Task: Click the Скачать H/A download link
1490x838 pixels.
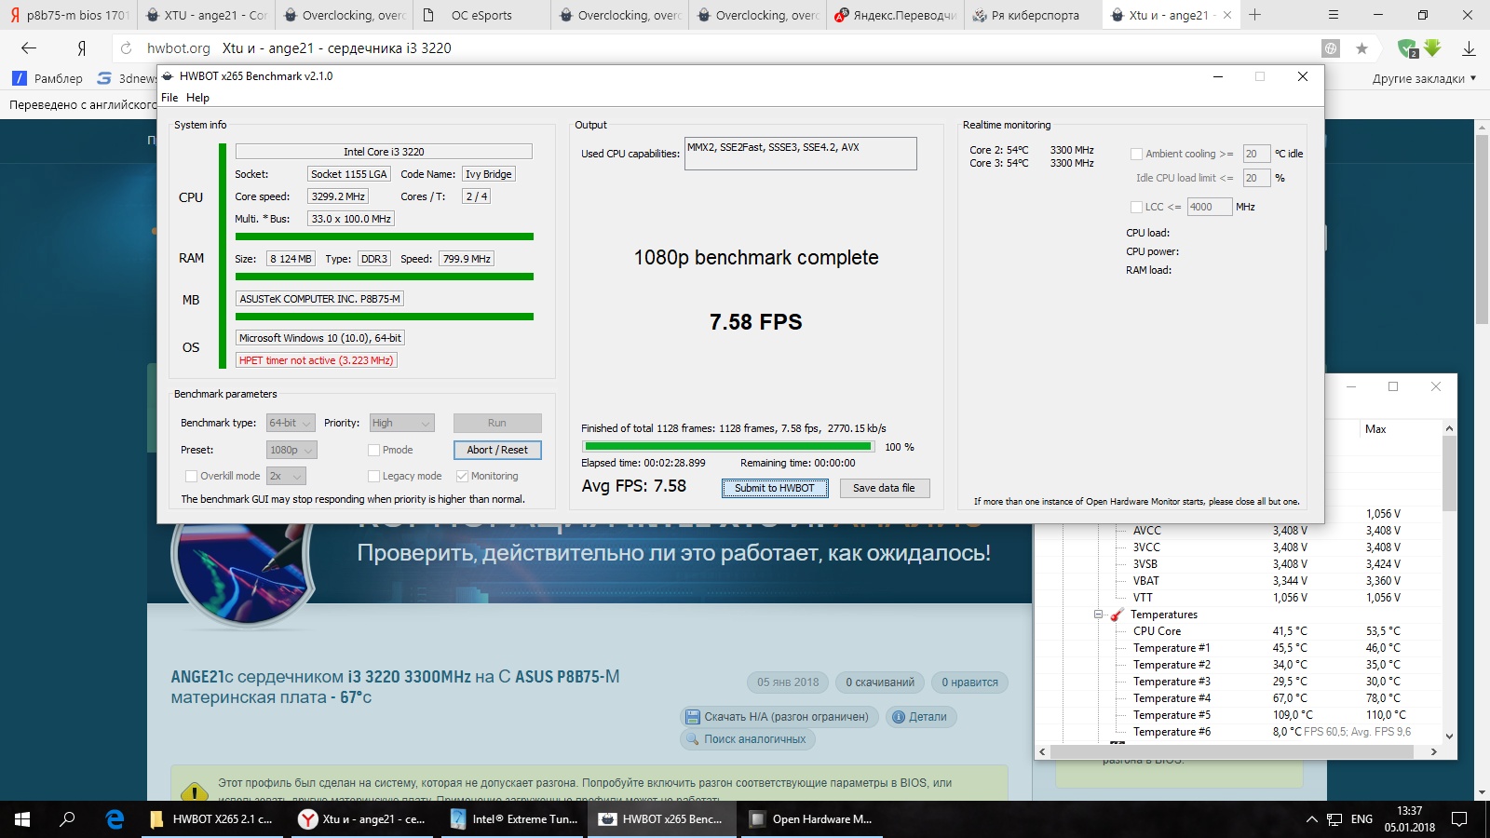Action: point(778,717)
